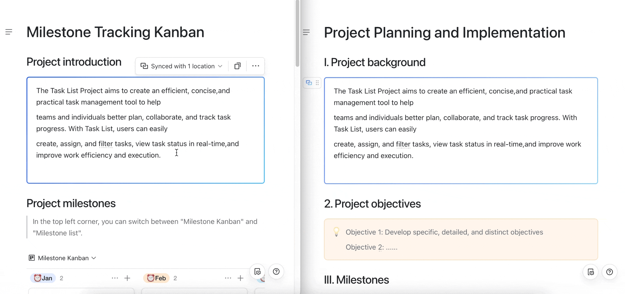Viewport: 625px width, 294px height.
Task: Add a new card to the Feb column
Action: (240, 278)
